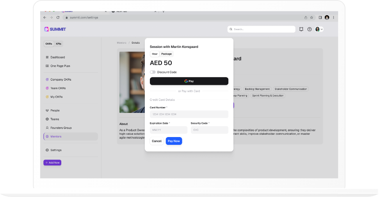Screen dimensions: 379x197
Task: Pay with the Google Pay button
Action: (189, 81)
